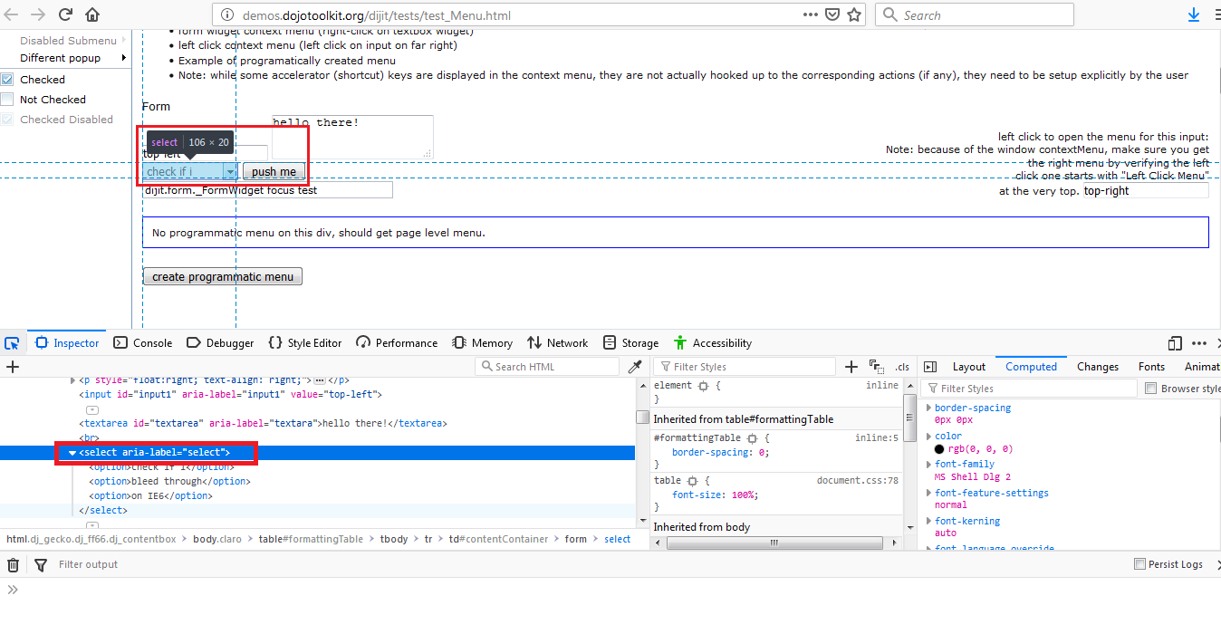Screen dimensions: 1221x634
Task: Click 'create programmatic menu'
Action: [x=222, y=275]
